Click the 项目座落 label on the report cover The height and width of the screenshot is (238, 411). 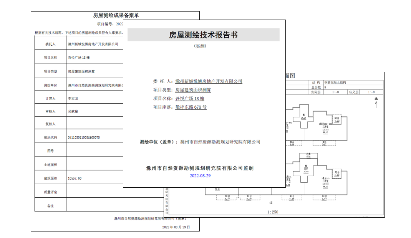click(x=163, y=107)
